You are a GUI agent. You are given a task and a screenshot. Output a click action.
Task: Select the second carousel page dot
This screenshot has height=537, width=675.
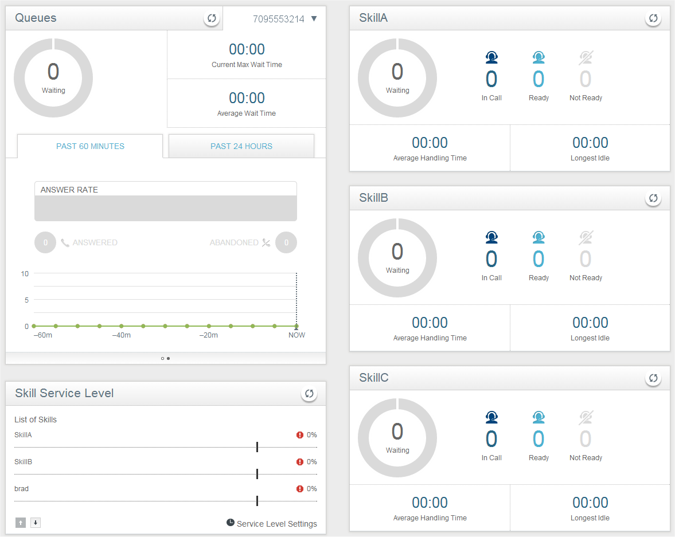coord(168,358)
